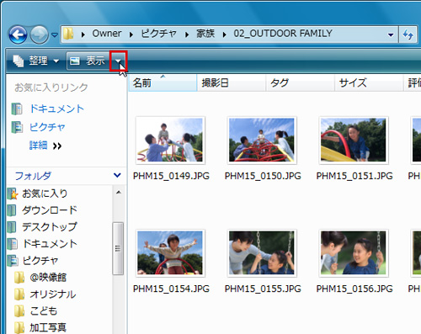Open ピクチャ in favorite links
The width and height of the screenshot is (421, 334).
coord(38,127)
